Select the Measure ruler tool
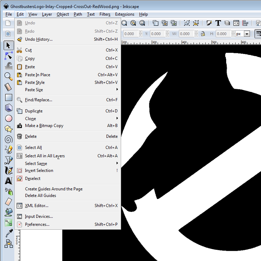 click(x=8, y=87)
